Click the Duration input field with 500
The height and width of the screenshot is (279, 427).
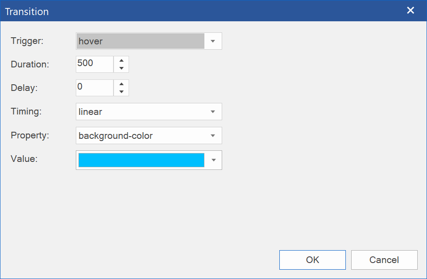click(94, 63)
